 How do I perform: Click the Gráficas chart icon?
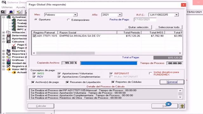(x=9, y=60)
